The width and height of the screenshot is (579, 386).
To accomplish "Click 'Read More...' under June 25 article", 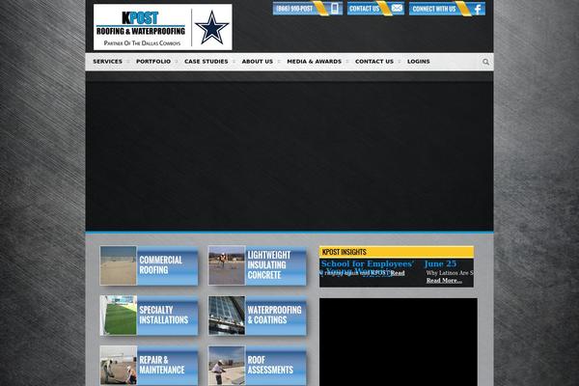I will click(x=444, y=281).
